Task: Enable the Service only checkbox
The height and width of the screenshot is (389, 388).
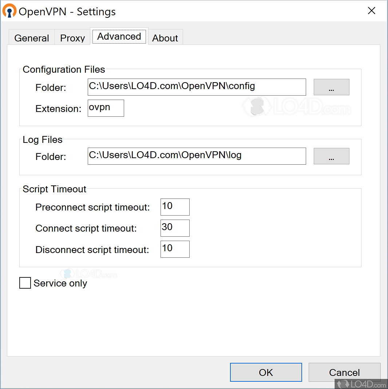Action: [x=25, y=283]
